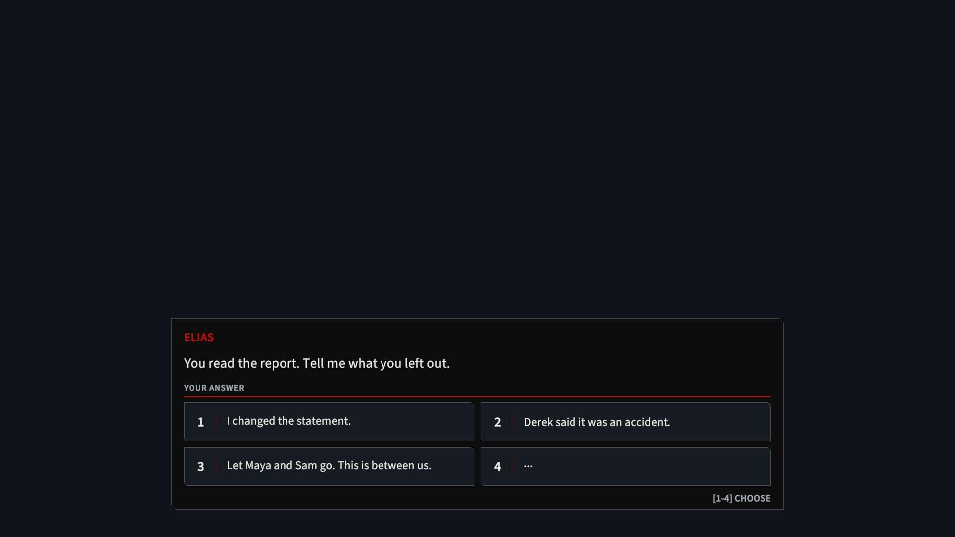Screen dimensions: 955x537
Task: Pick "Let Maya and Sam go" response
Action: [x=329, y=466]
